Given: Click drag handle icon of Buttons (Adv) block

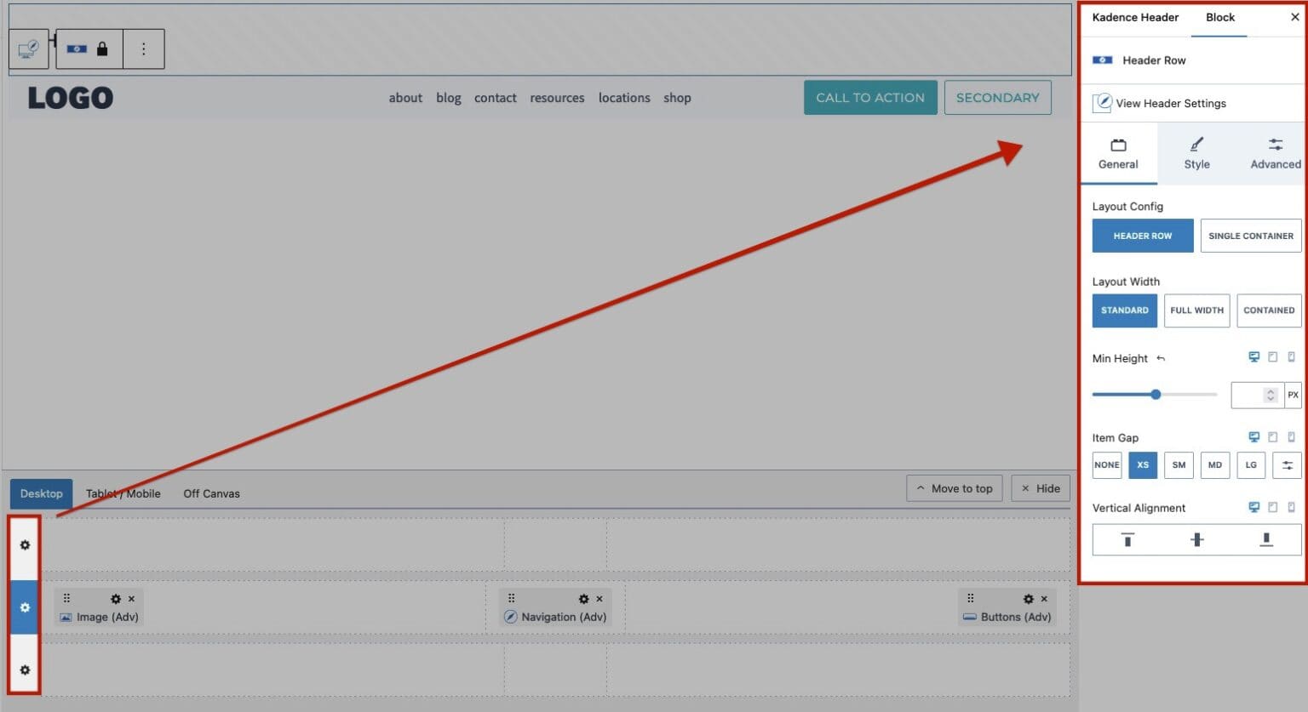Looking at the screenshot, I should [970, 598].
